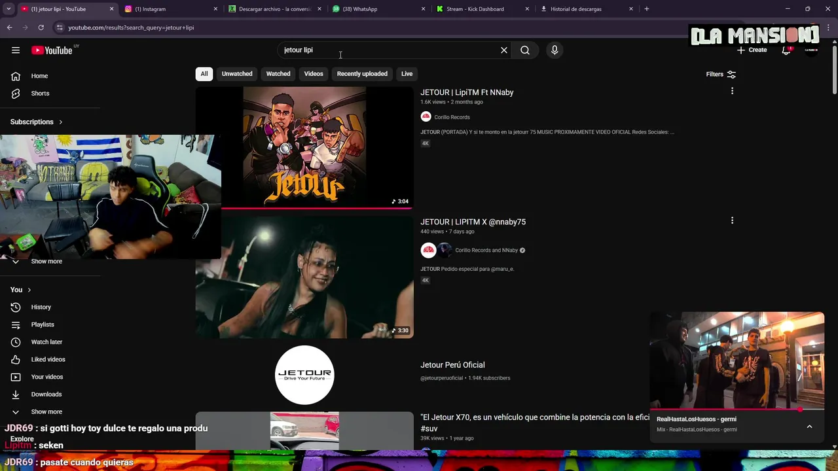Run search with magnifier button
Screen dimensions: 838x471
coord(525,50)
